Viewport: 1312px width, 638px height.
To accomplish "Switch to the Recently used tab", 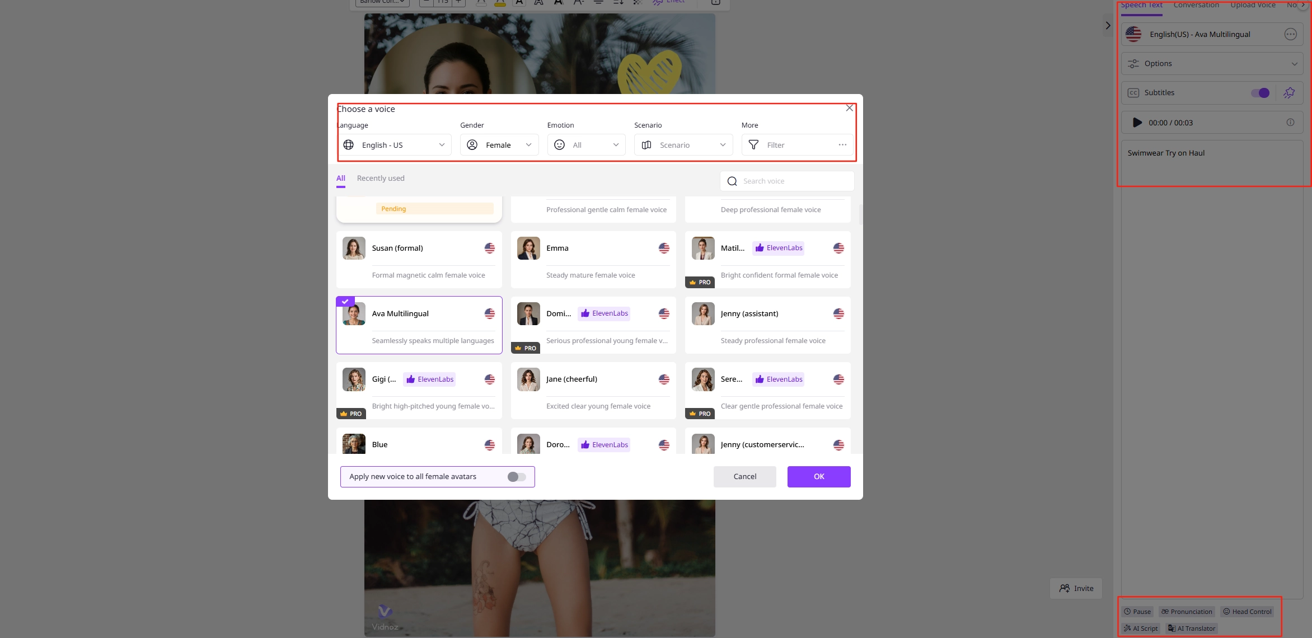I will click(x=380, y=179).
